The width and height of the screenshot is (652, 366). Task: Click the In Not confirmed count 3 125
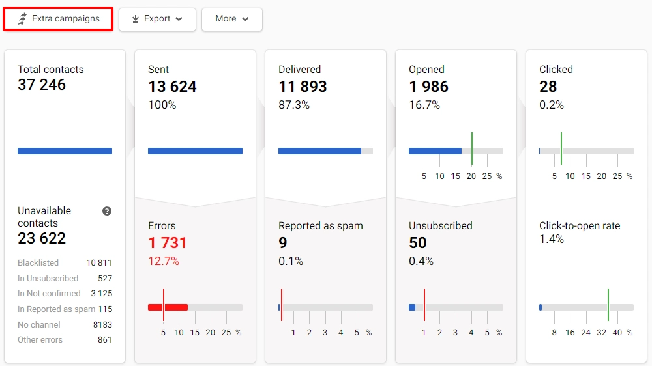[x=102, y=294]
